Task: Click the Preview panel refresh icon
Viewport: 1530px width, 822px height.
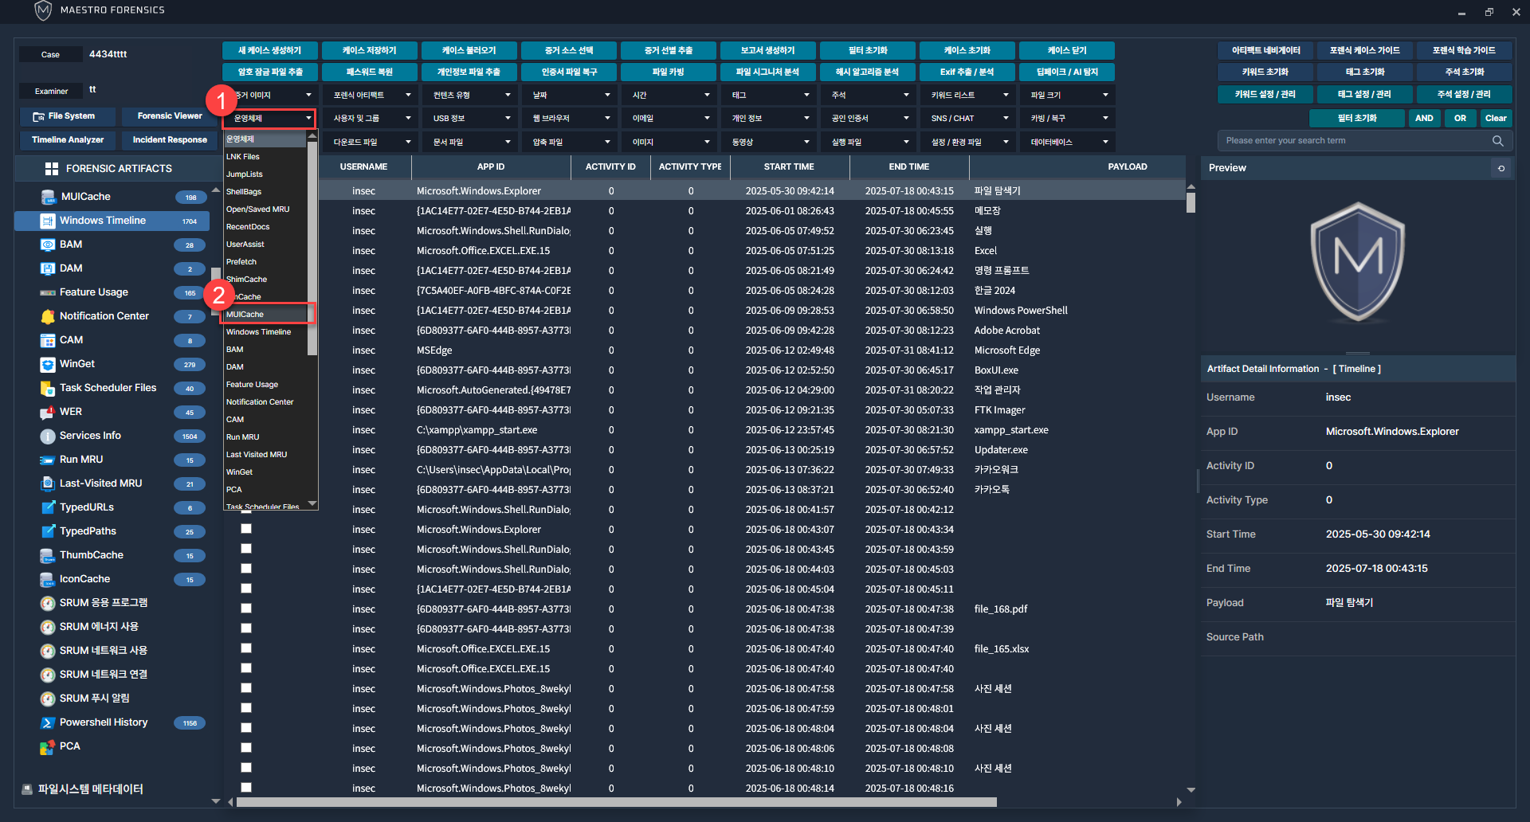Action: (x=1501, y=168)
